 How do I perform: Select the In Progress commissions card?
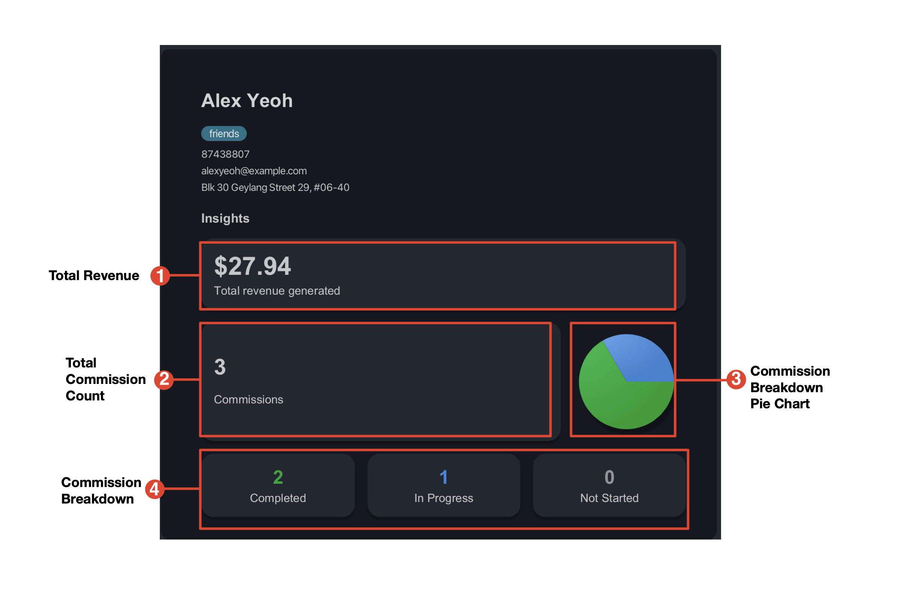pos(443,486)
